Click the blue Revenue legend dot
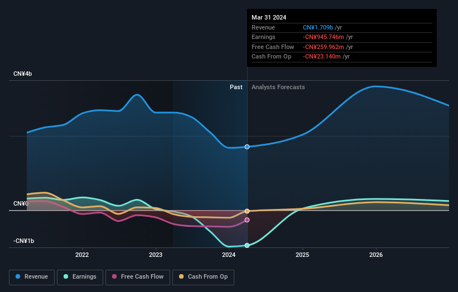The width and height of the screenshot is (458, 292). coord(18,276)
